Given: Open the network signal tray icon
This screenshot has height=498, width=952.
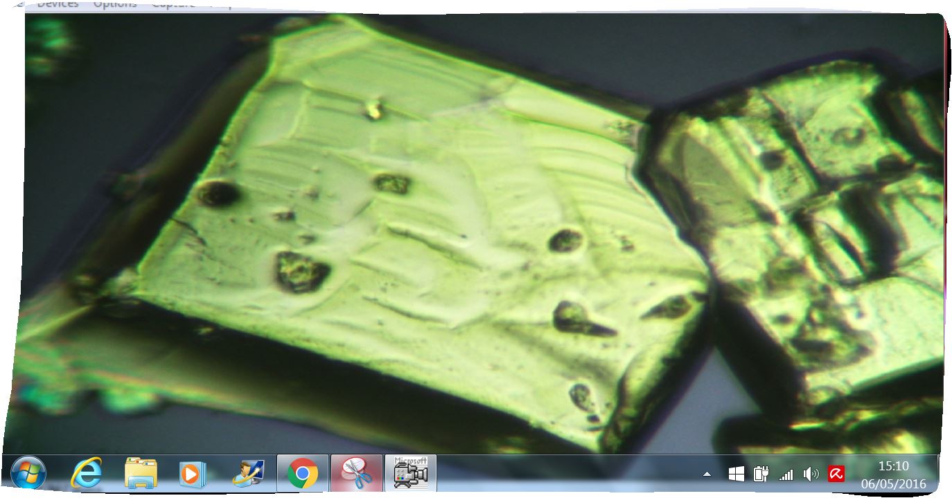Looking at the screenshot, I should point(786,474).
